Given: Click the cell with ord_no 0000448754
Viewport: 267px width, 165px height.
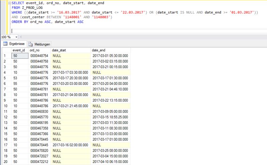Looking at the screenshot, I should (39, 55).
